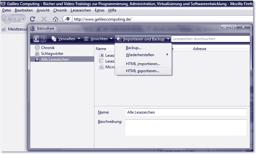The width and height of the screenshot is (256, 154).
Task: Click the Lesezeichen durchsuchen search field
Action: [210, 39]
